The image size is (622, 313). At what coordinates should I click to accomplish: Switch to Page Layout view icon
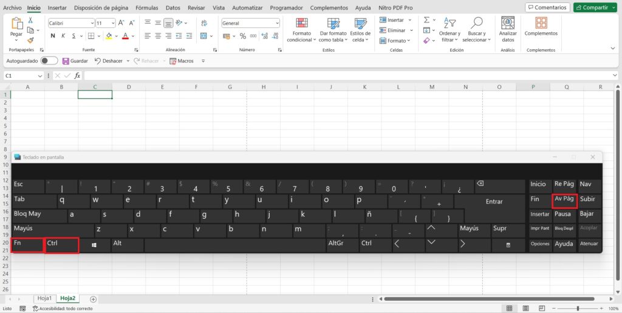coord(525,308)
